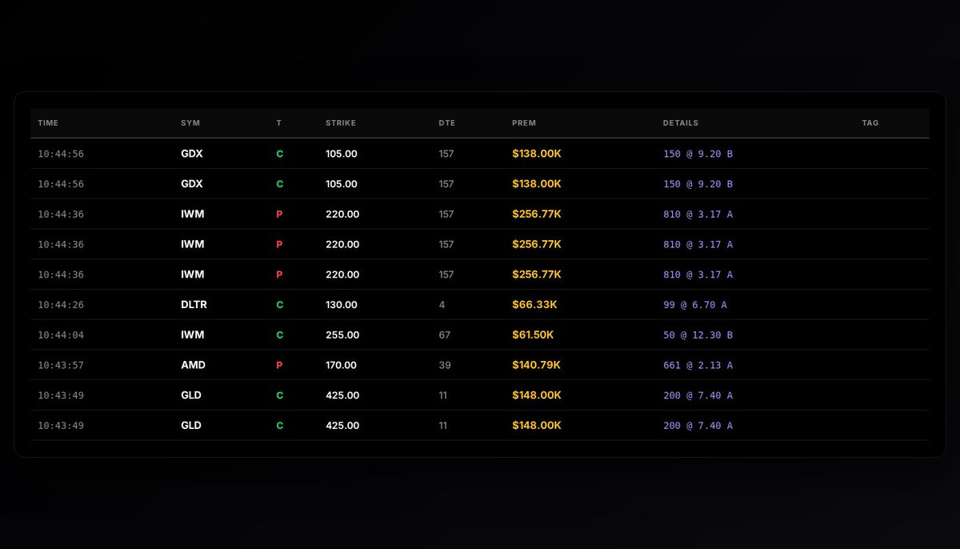Open the 150 @ 9.20 B trade details
960x549 pixels.
pos(698,153)
